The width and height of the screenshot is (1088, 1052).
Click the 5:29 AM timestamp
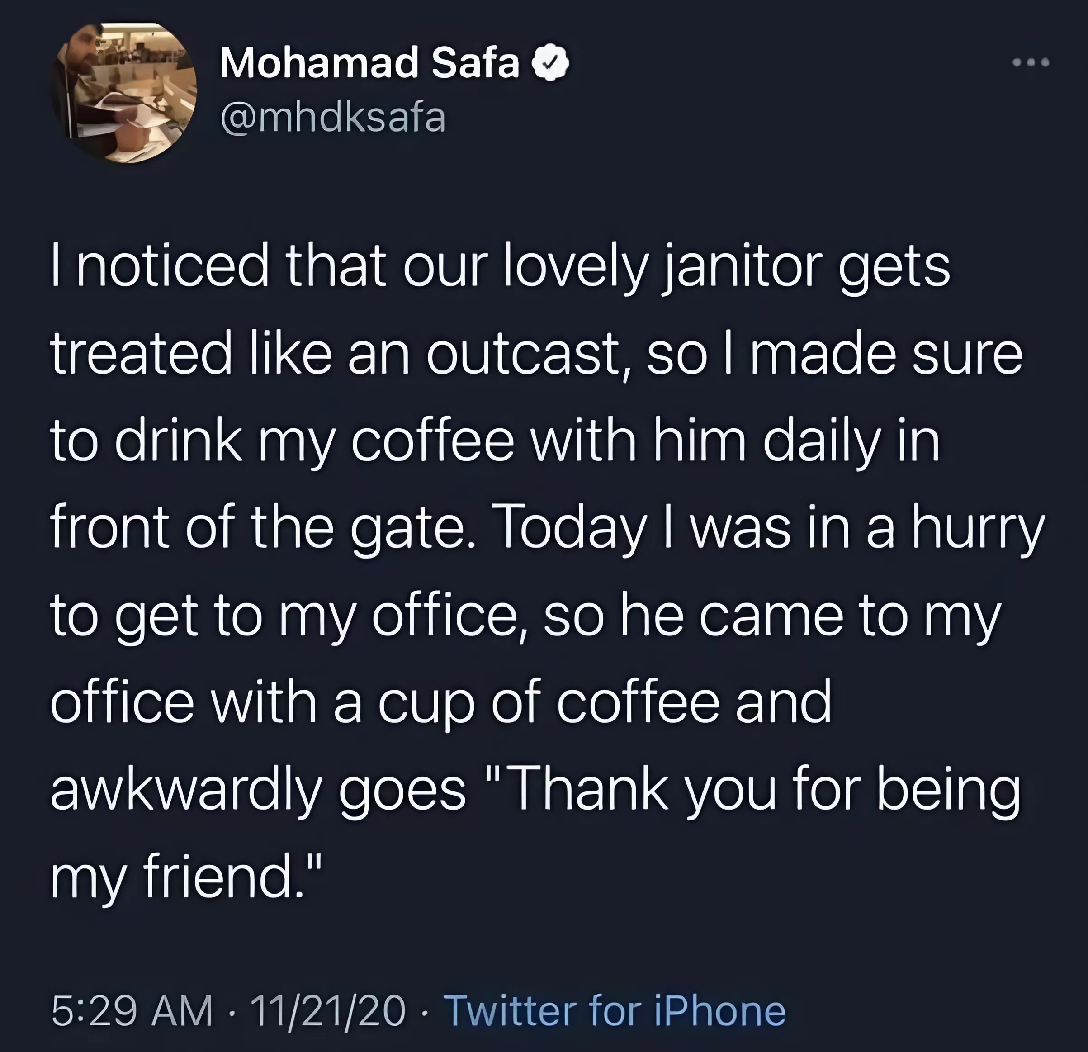click(x=132, y=1010)
